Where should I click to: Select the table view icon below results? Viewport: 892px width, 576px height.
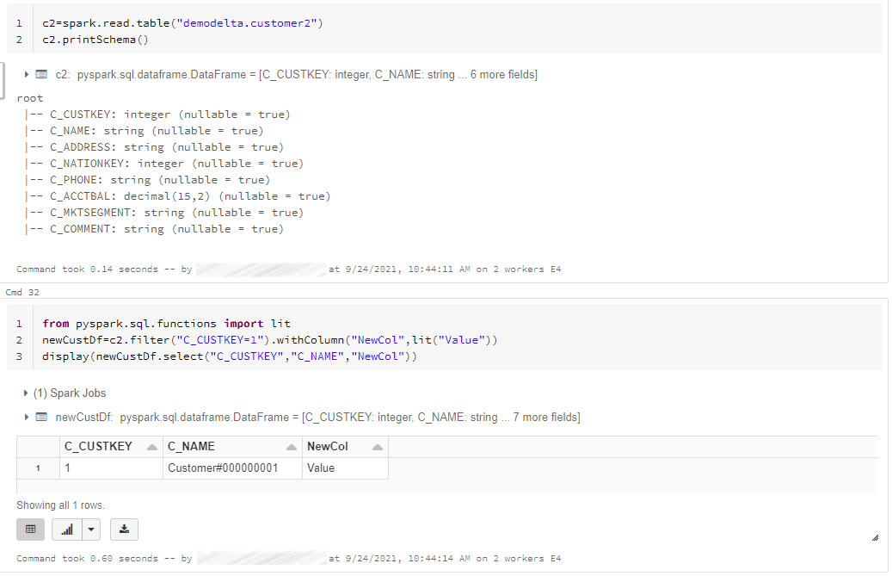(31, 530)
